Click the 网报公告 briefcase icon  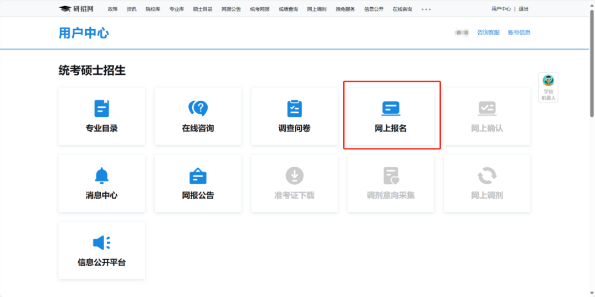198,175
